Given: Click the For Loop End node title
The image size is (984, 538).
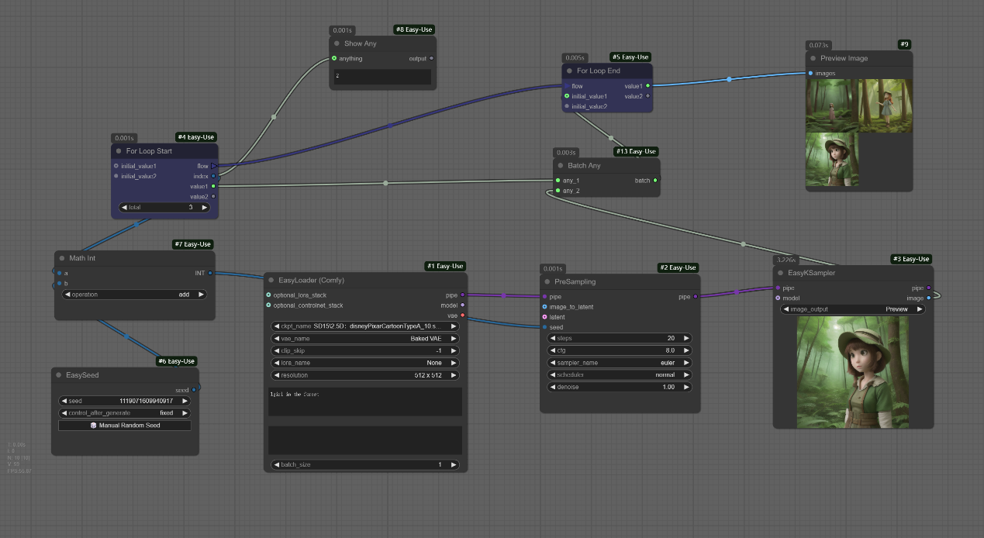Looking at the screenshot, I should tap(599, 71).
